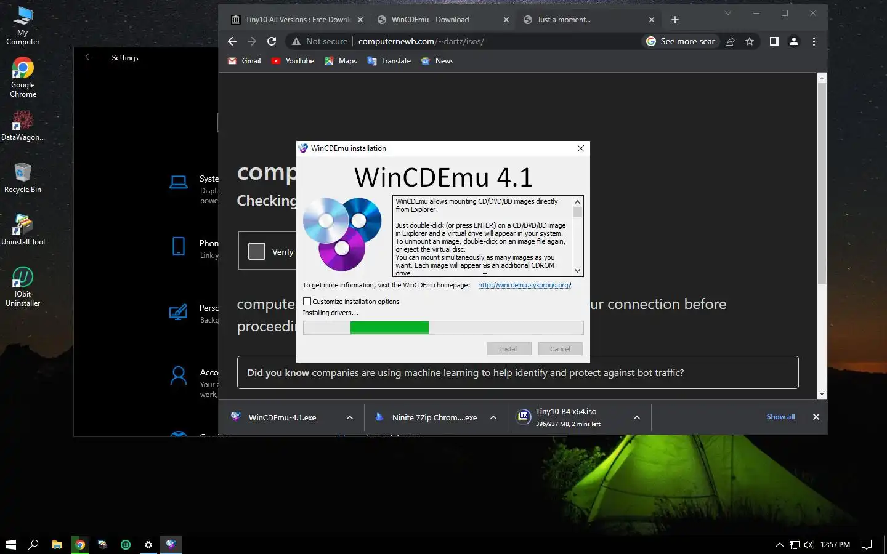Click the WinCDEmu disc logo image
Image resolution: width=887 pixels, height=554 pixels.
coord(342,234)
